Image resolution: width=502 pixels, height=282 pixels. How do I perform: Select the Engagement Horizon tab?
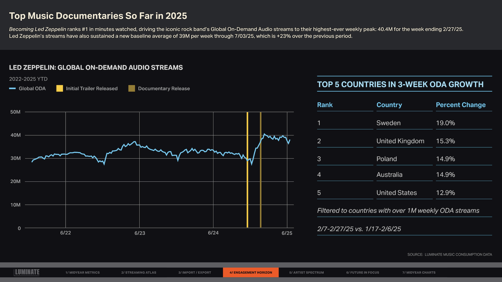point(251,272)
